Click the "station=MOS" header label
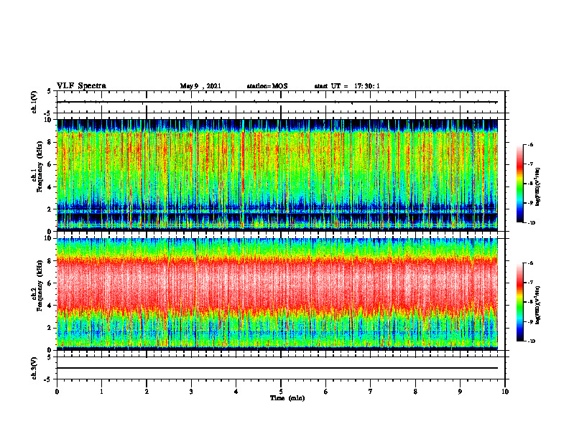Image resolution: width=569 pixels, height=439 pixels. (x=267, y=86)
